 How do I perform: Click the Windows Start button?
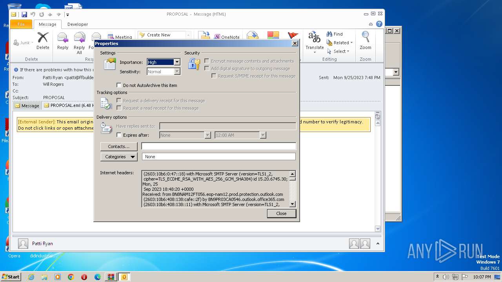(11, 277)
